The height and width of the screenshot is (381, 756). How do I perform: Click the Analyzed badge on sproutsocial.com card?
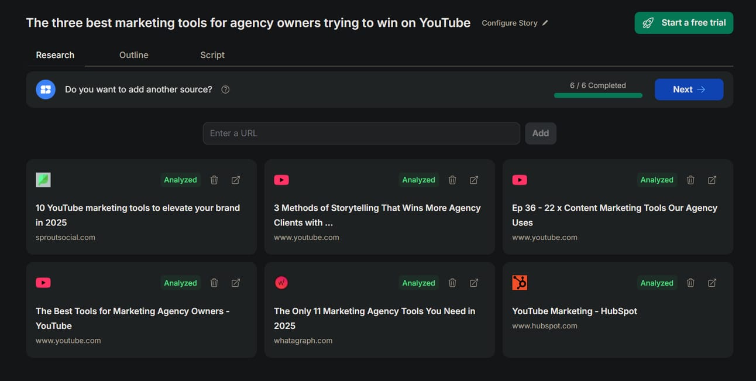click(x=180, y=180)
